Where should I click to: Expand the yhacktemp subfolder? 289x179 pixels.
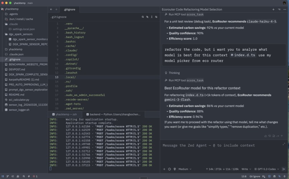[x=15, y=49]
